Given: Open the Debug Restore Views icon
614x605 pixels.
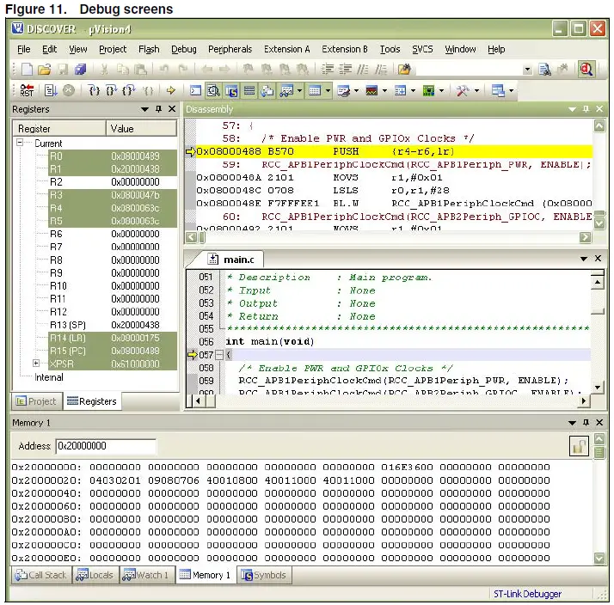Looking at the screenshot, I should coord(498,90).
